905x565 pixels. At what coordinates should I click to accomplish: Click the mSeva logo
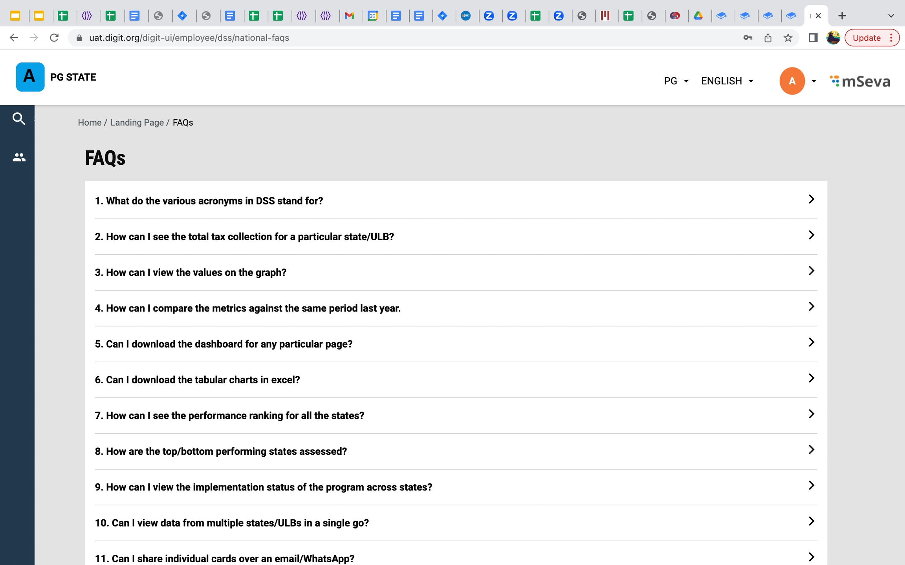tap(860, 81)
